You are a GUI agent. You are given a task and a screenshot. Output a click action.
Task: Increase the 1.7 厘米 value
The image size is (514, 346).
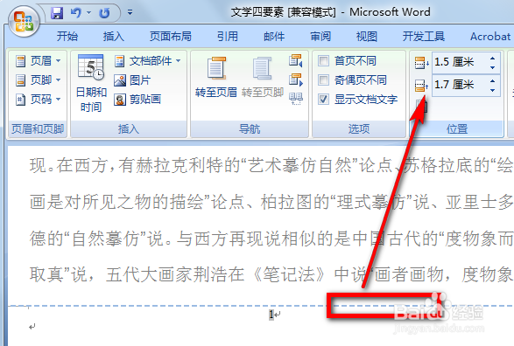coord(492,80)
